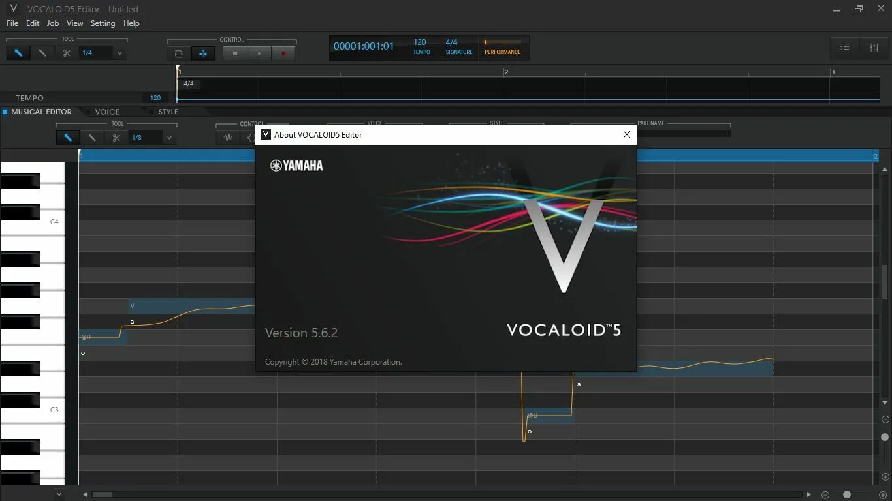892x501 pixels.
Task: Select the note labeled V with phoneme a
Action: [192, 306]
